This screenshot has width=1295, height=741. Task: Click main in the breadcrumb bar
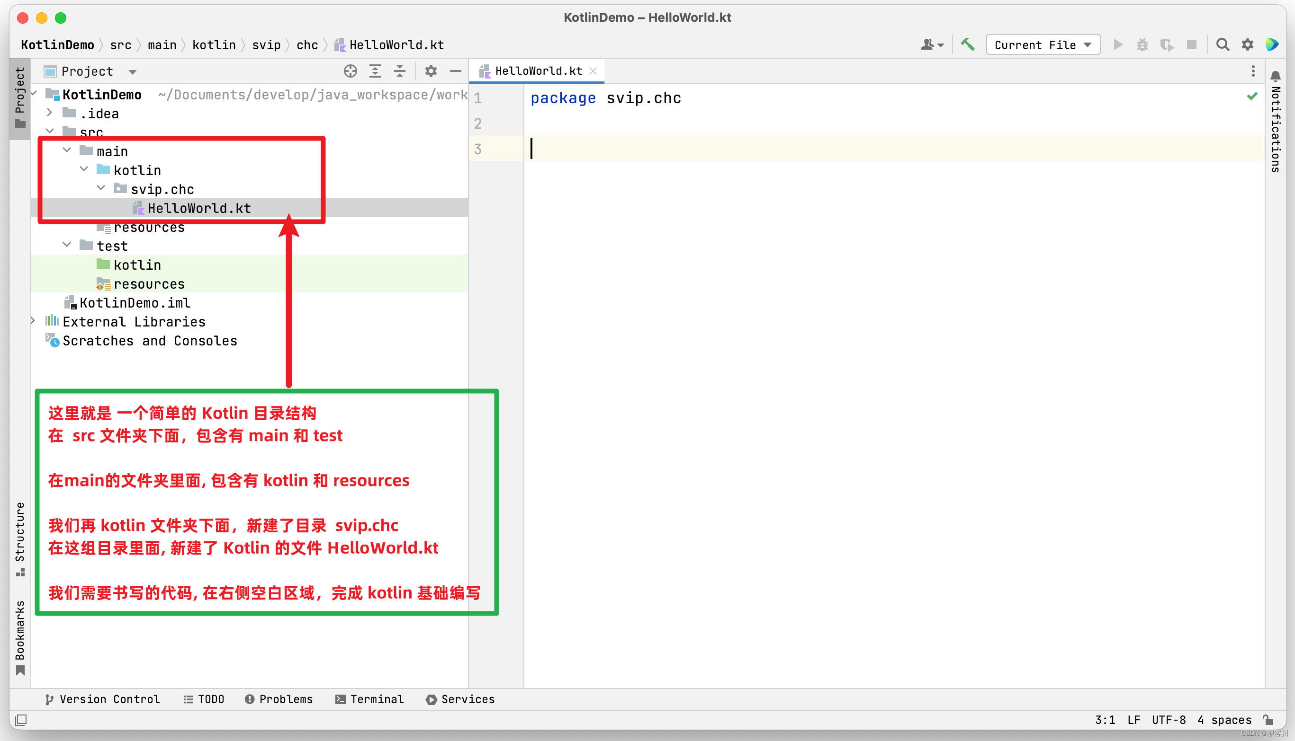coord(162,45)
